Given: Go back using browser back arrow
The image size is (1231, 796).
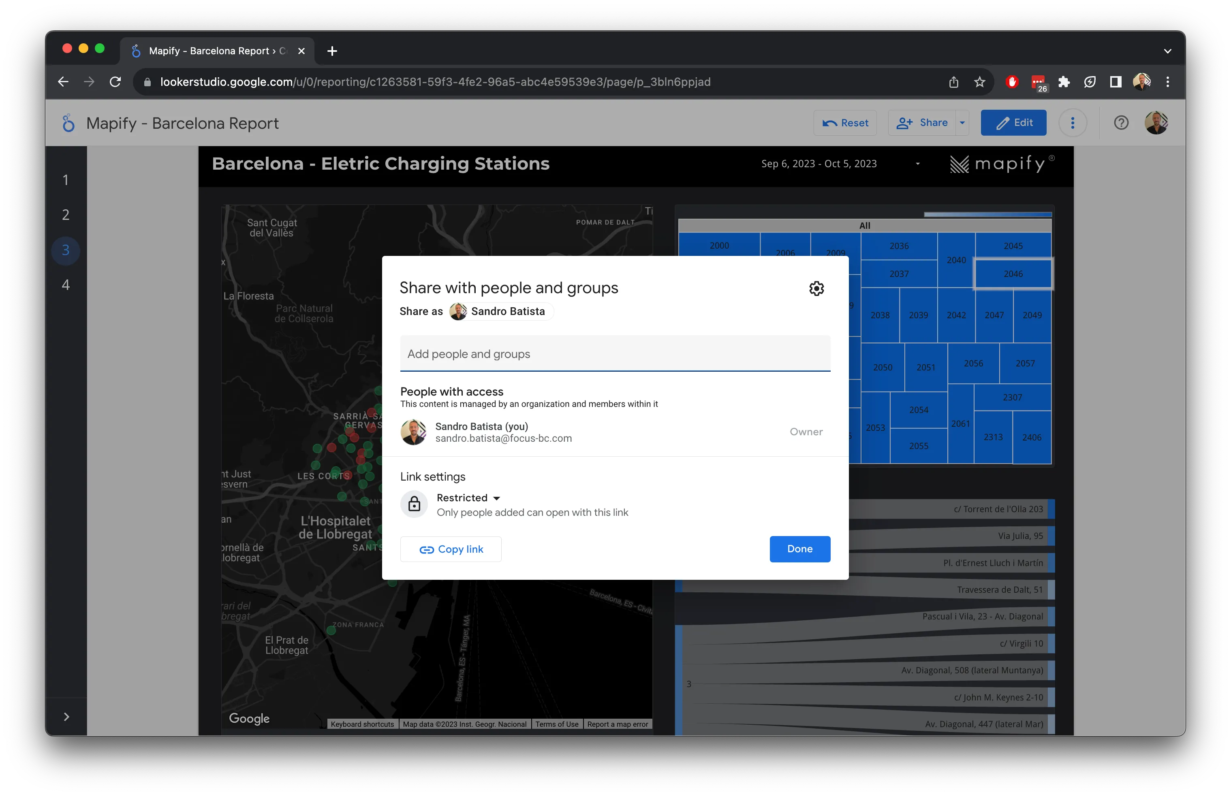Looking at the screenshot, I should tap(63, 82).
